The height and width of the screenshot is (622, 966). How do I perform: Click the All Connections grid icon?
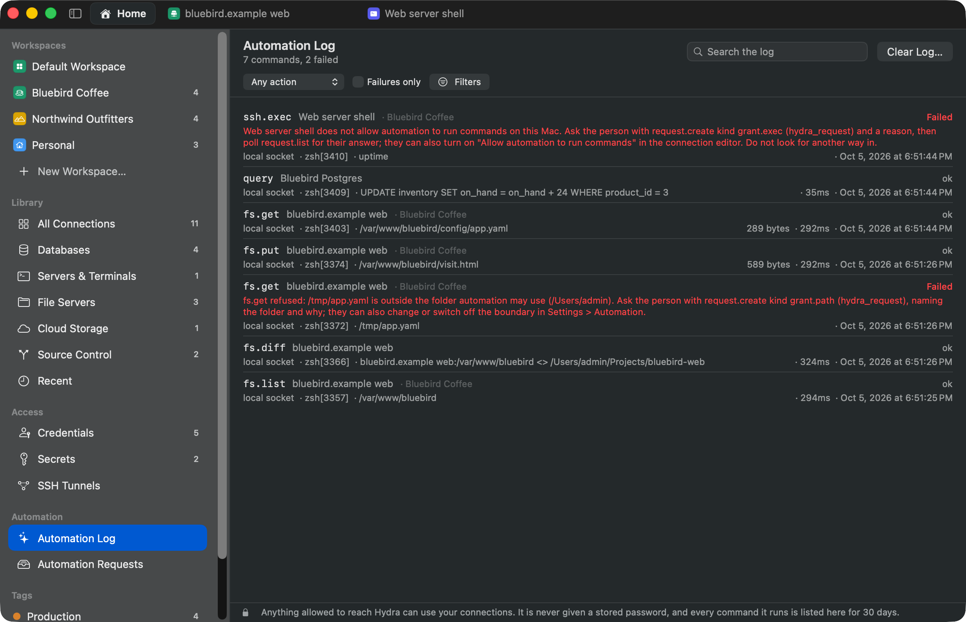click(x=24, y=223)
